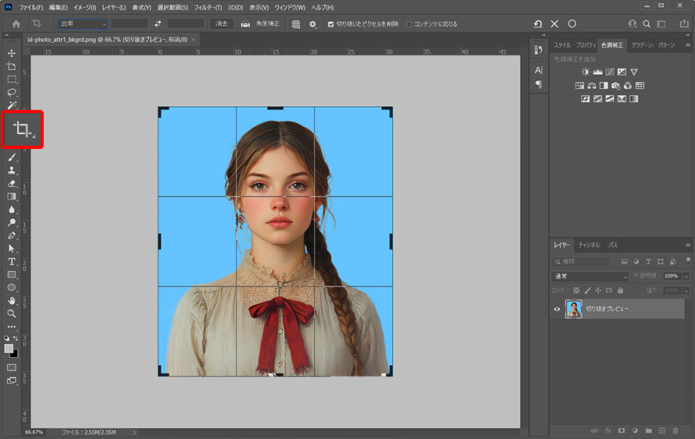Viewport: 695px width, 439px height.
Task: Select the Dodge tool
Action: point(12,222)
